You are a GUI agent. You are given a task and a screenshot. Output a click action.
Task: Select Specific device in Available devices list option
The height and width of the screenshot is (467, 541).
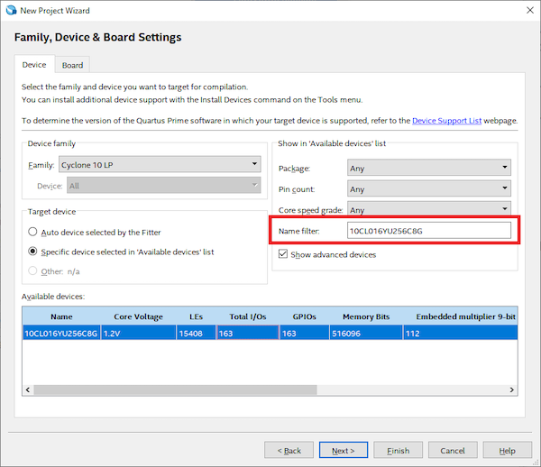33,252
